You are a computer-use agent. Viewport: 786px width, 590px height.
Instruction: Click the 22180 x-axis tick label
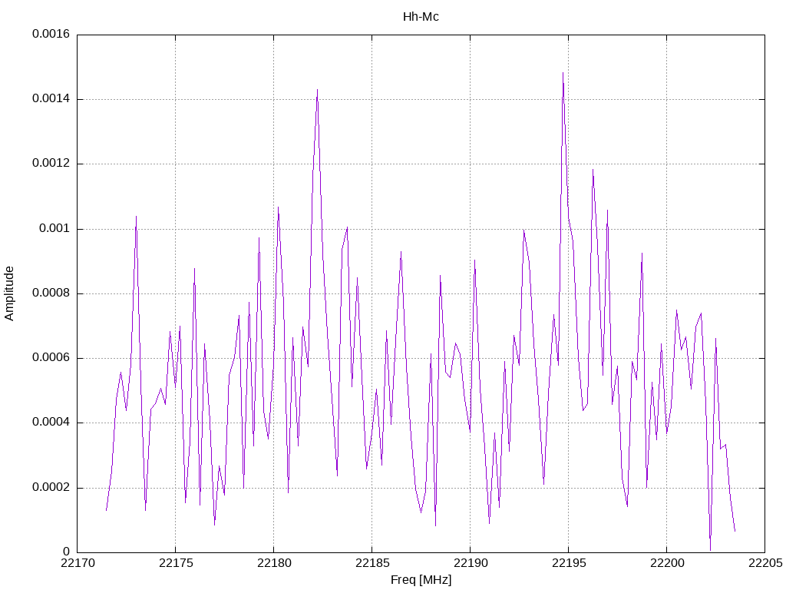[x=274, y=563]
